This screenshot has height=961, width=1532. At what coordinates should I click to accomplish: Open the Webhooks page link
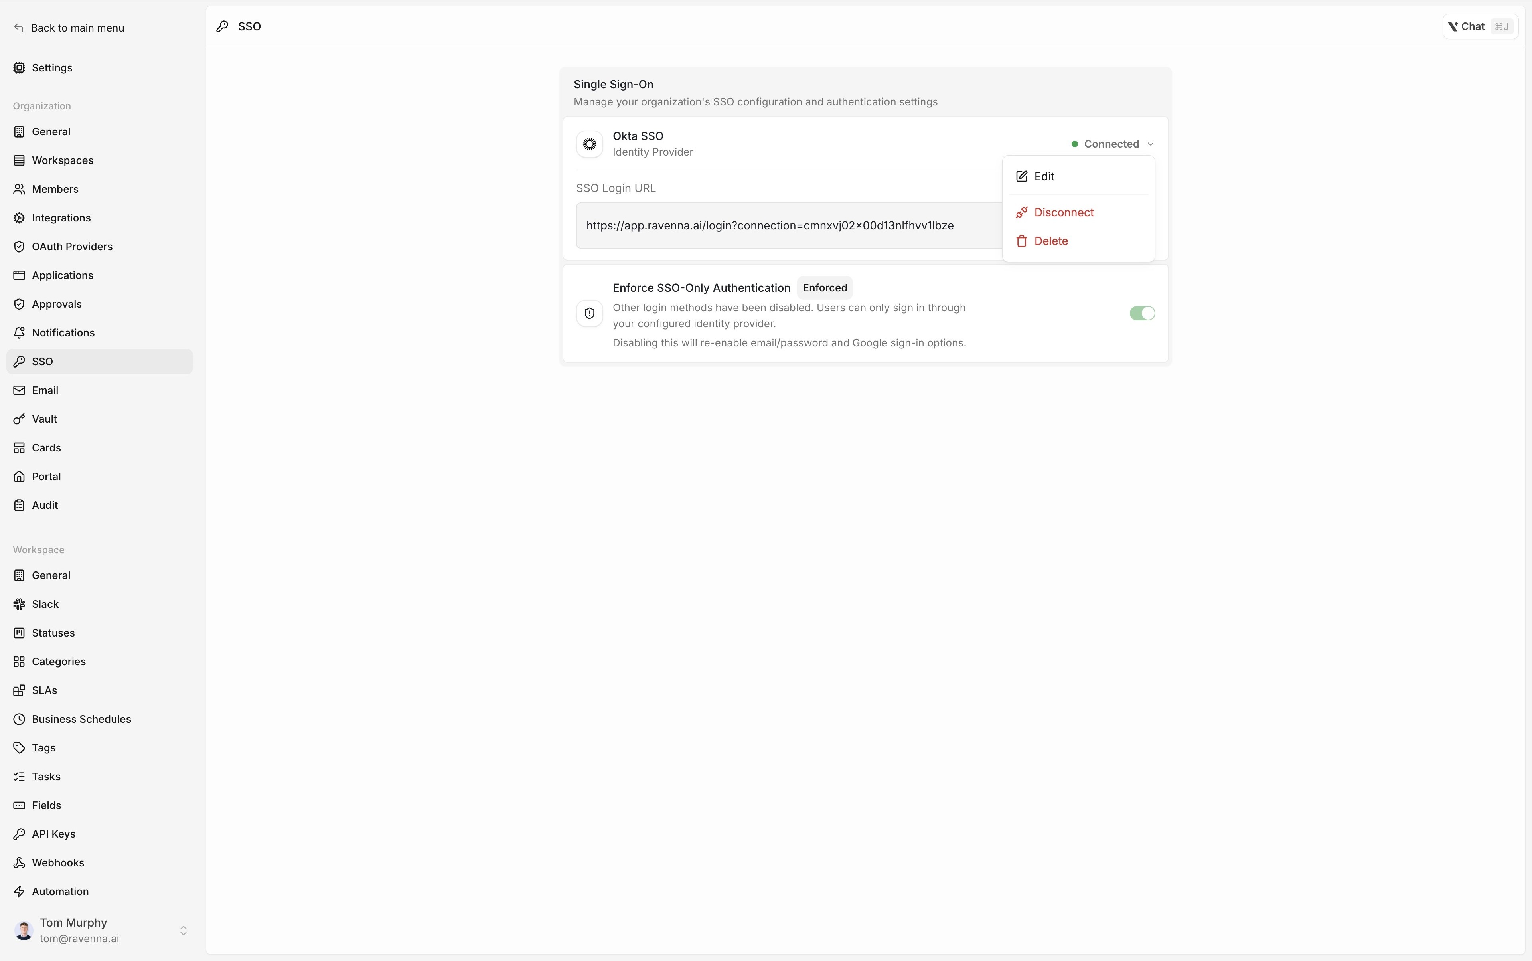click(100, 862)
